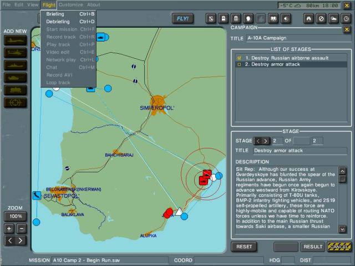
Task: Open the sound speaker options icon
Action: (286, 18)
